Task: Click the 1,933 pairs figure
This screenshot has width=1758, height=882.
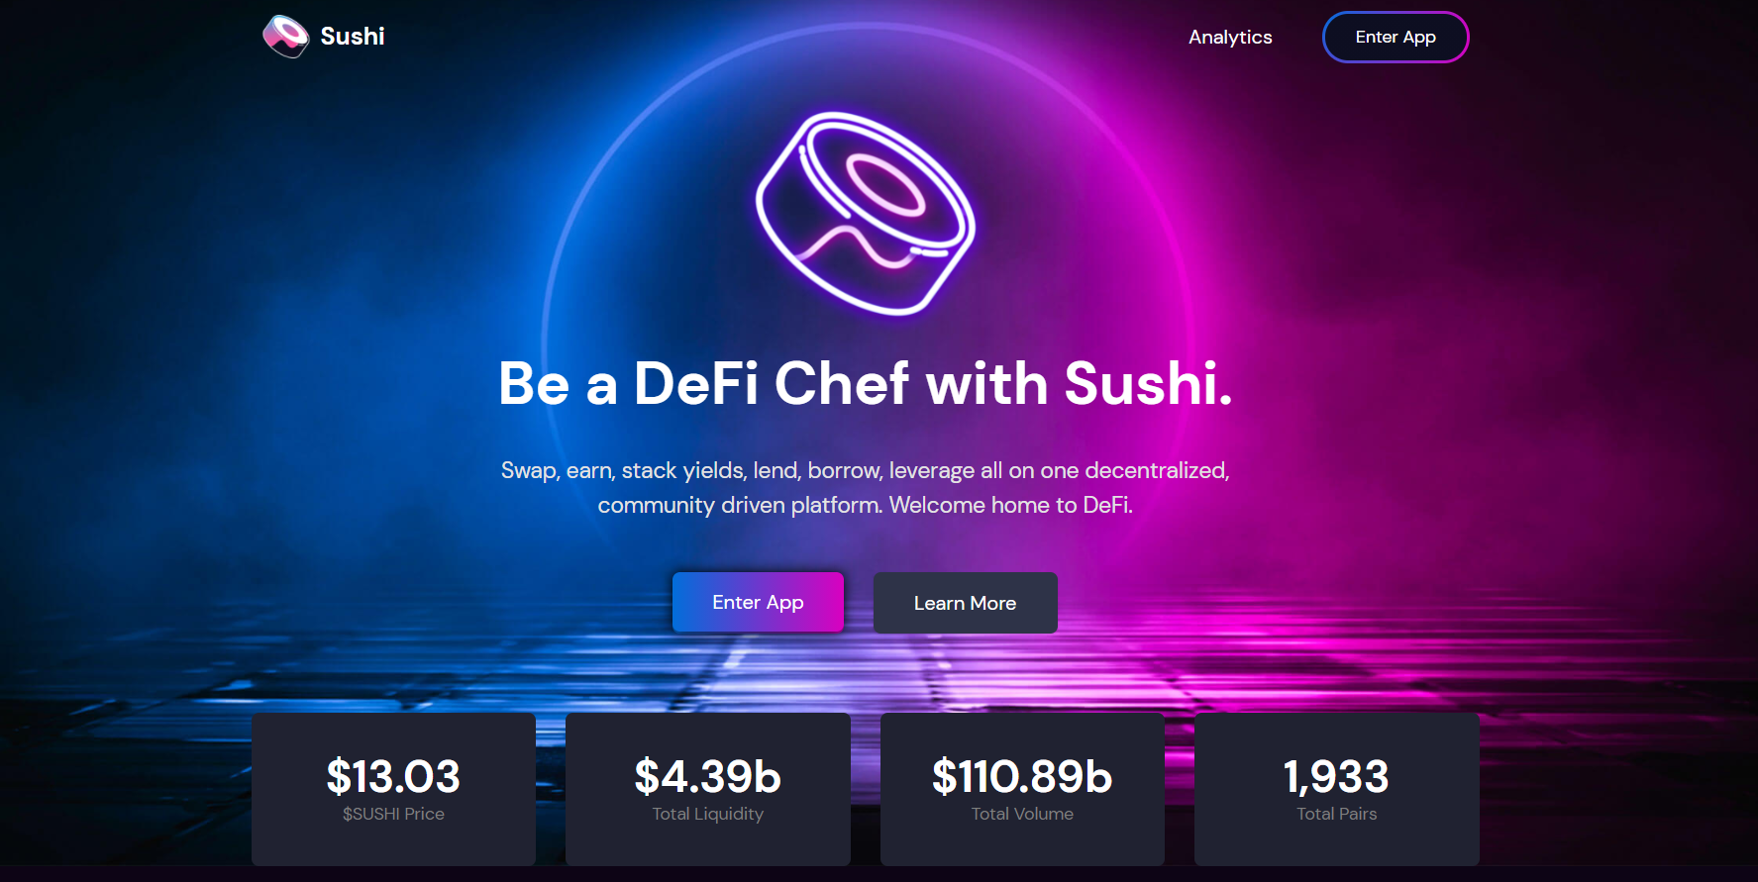Action: (x=1336, y=776)
